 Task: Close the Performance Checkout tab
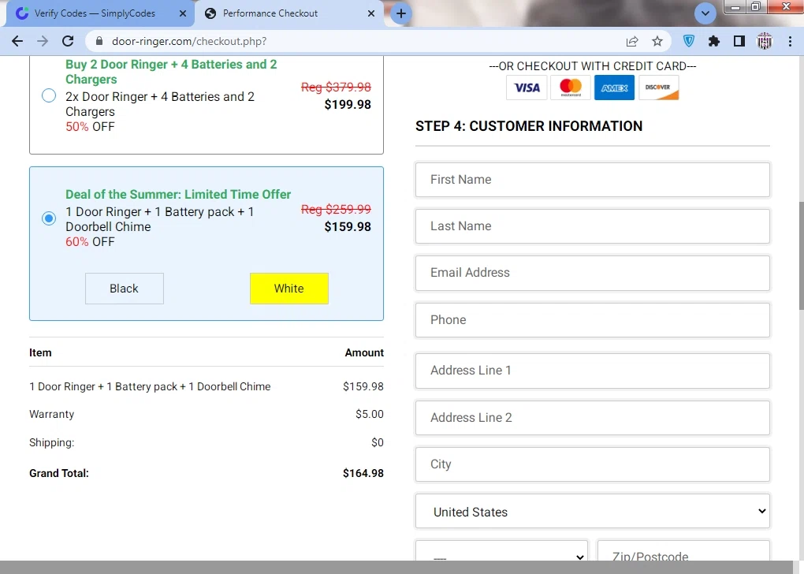click(x=371, y=14)
